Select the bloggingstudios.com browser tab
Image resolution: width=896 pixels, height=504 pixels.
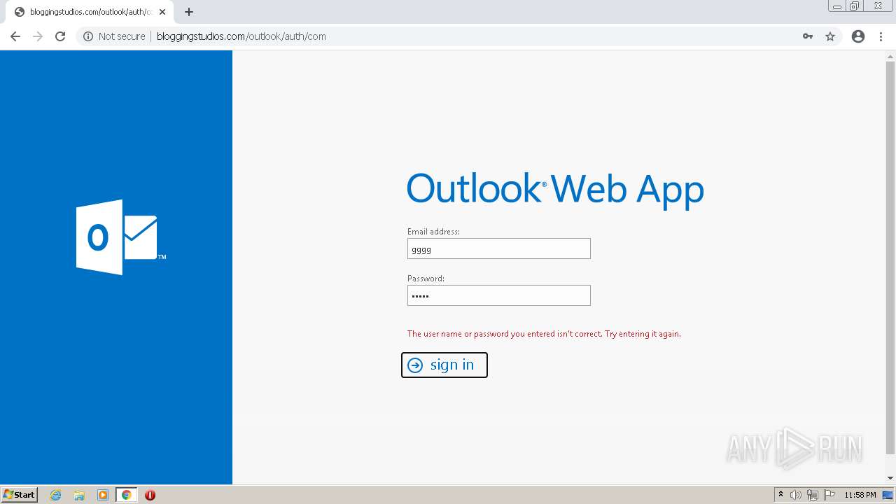point(90,12)
